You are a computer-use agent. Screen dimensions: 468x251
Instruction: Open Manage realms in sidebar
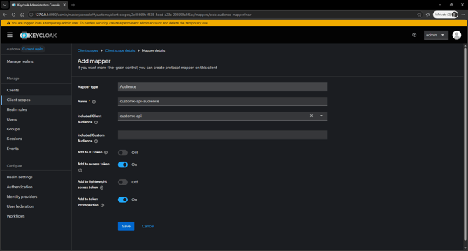20,61
